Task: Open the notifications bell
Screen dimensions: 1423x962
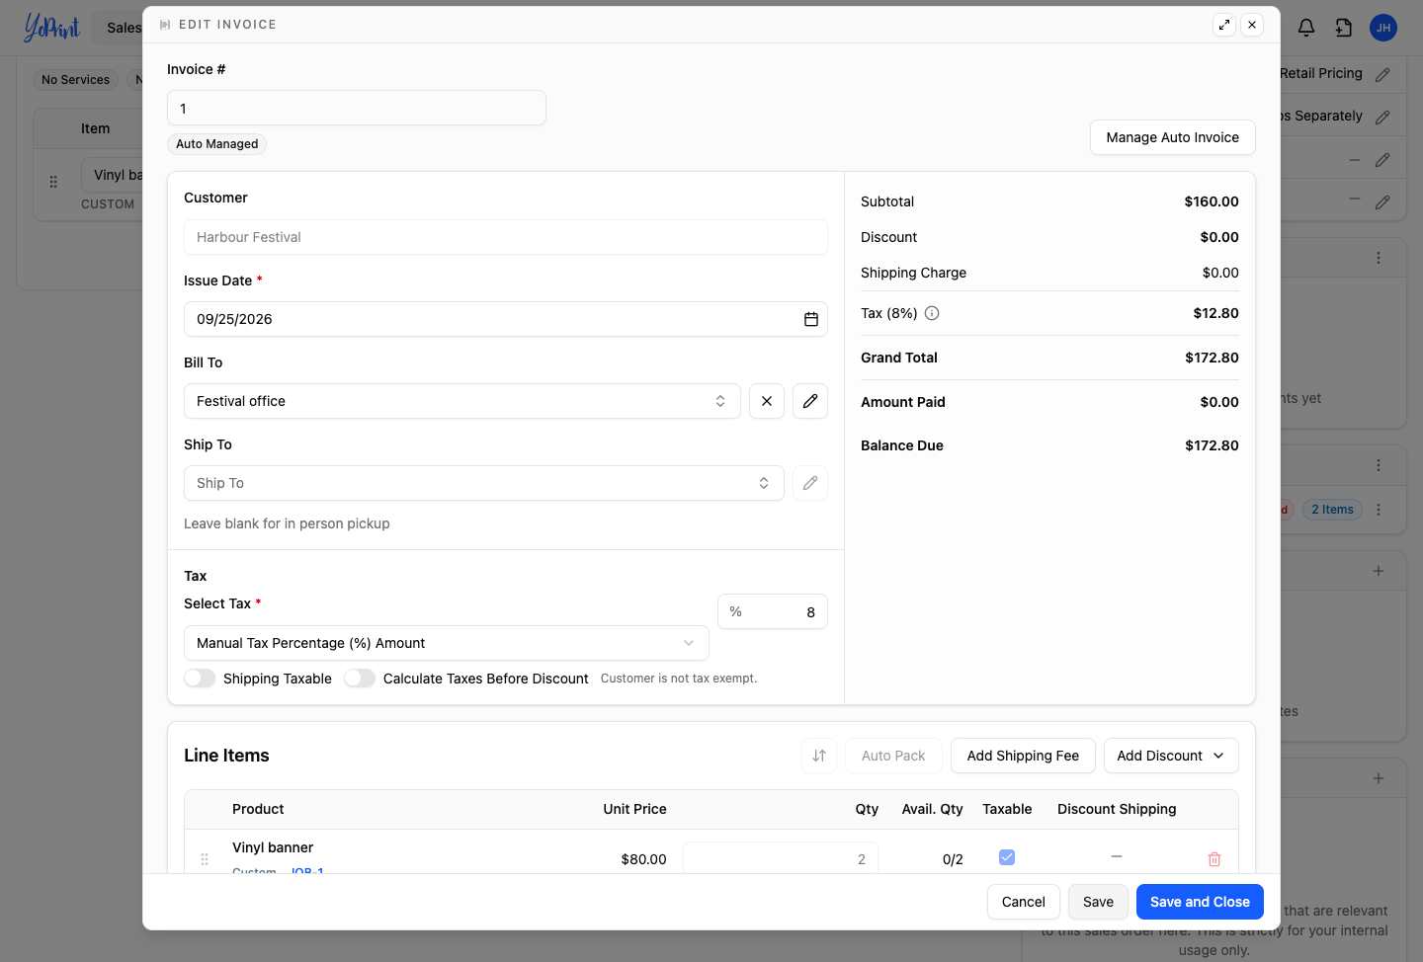Action: click(x=1306, y=28)
